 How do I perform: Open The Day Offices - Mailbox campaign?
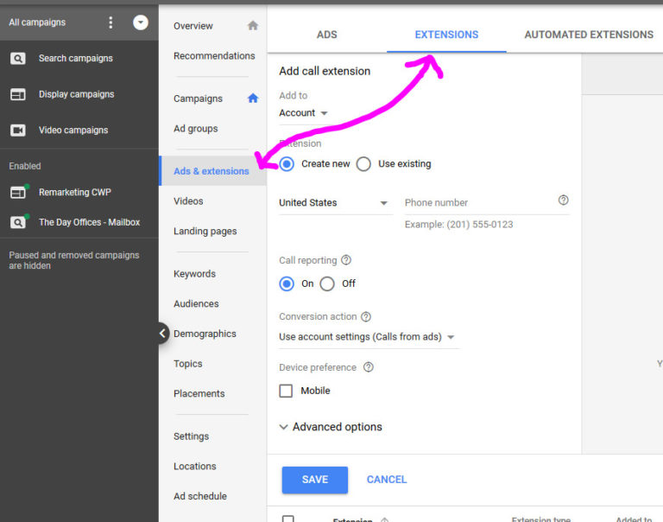[89, 222]
